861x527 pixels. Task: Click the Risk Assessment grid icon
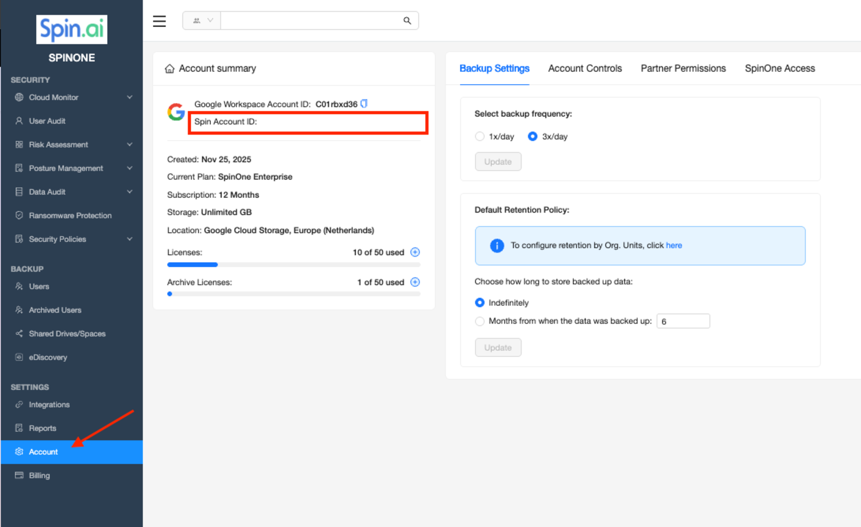[x=19, y=144]
